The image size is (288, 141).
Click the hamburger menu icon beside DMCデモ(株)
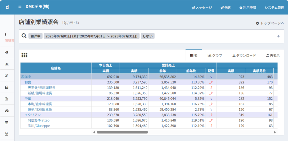click(20, 7)
